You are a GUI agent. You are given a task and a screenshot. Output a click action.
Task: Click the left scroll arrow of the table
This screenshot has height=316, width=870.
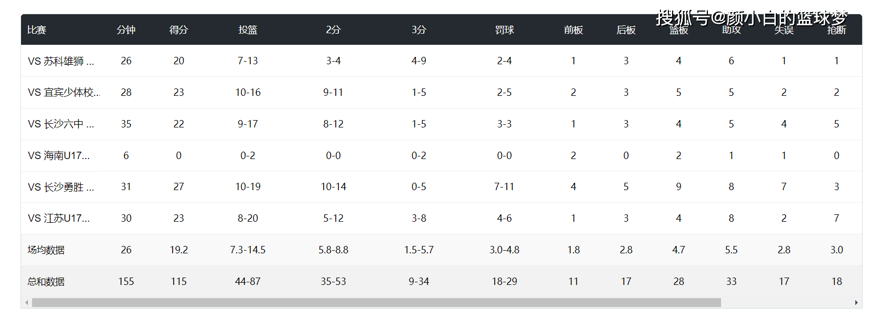pos(27,303)
